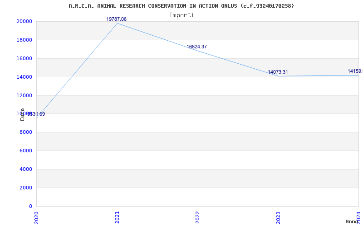
Task: Click the 0 y-axis value
Action: coord(30,206)
